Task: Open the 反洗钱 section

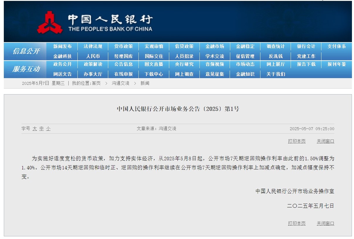Action: (x=276, y=56)
